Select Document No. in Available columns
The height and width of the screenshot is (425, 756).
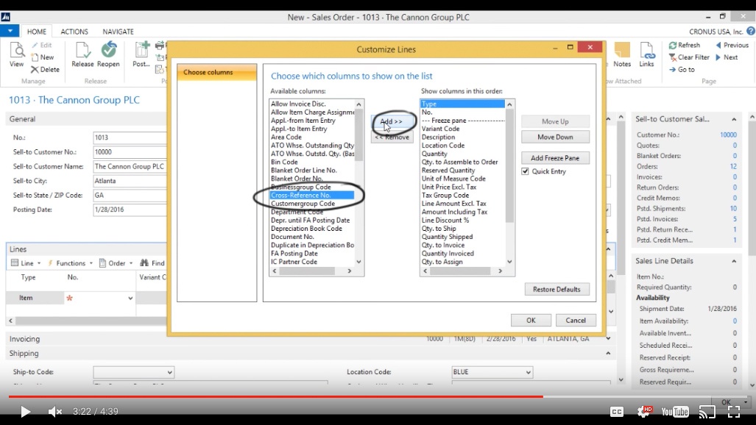[293, 237]
